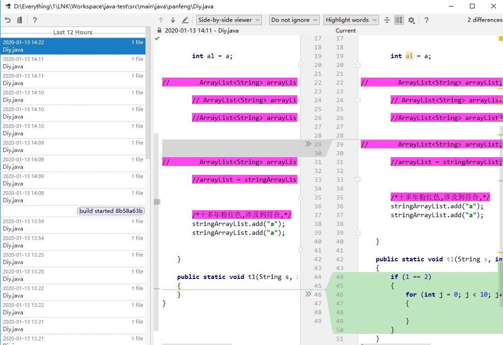Go to next difference arrow
503x345 pixels.
pyautogui.click(x=173, y=20)
